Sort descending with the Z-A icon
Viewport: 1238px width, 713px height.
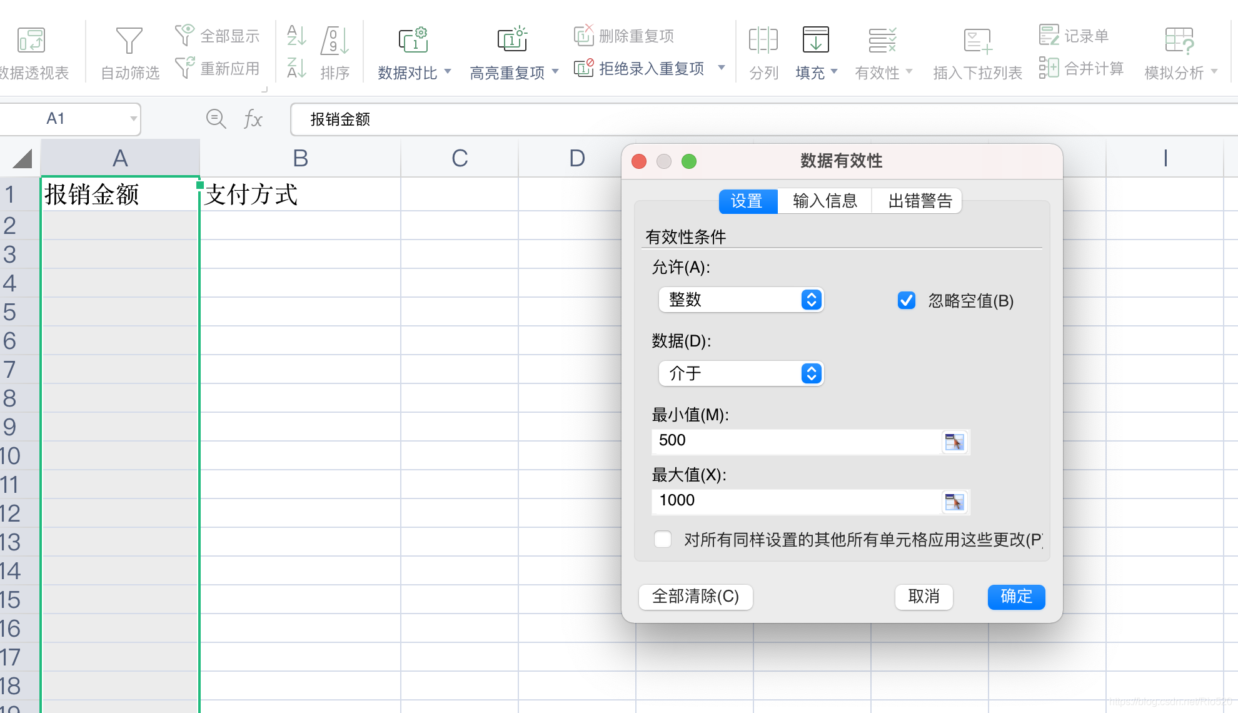pos(296,68)
